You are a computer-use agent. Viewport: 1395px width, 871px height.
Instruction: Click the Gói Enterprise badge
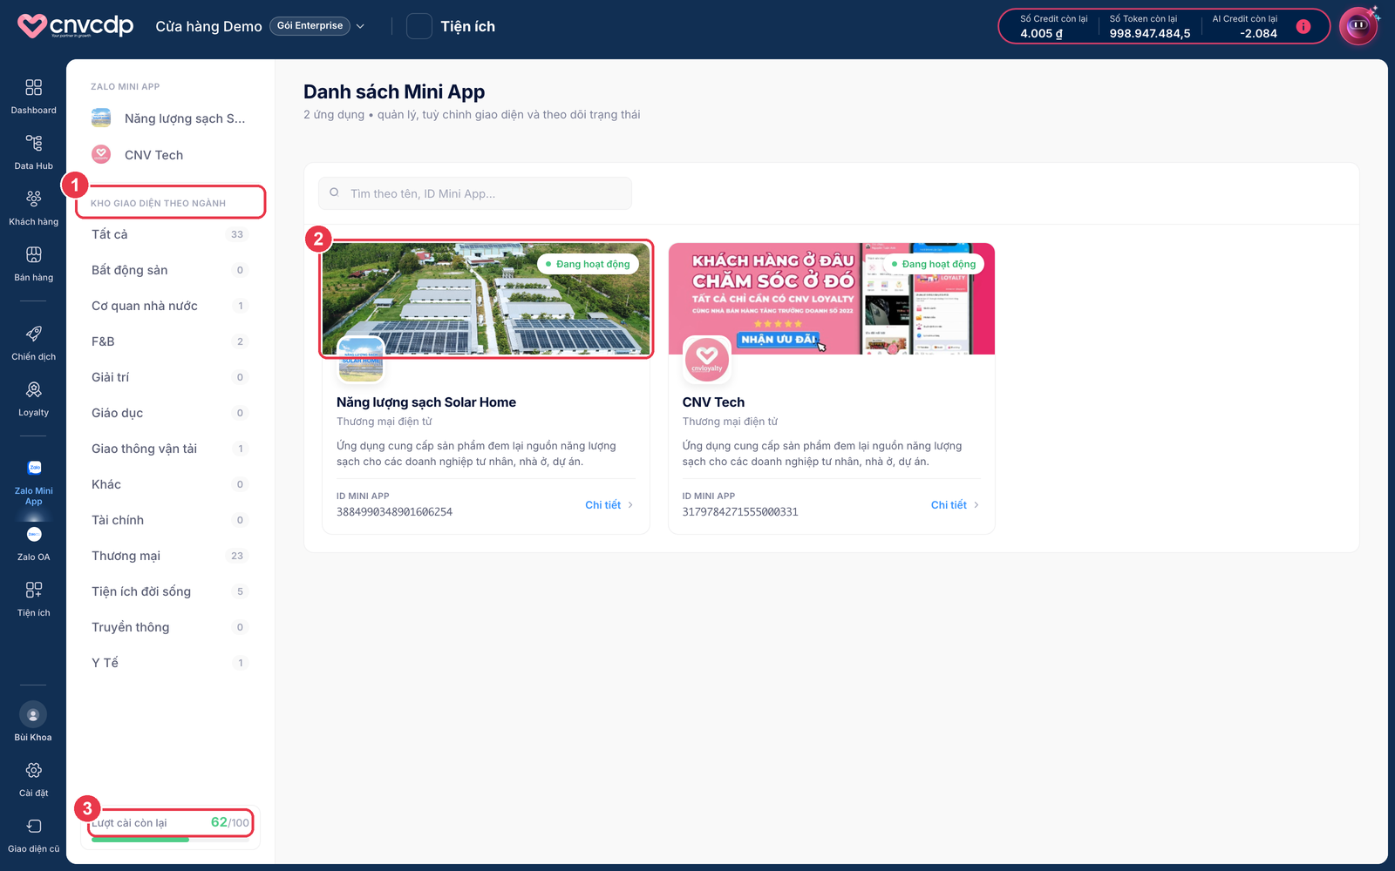click(x=310, y=26)
